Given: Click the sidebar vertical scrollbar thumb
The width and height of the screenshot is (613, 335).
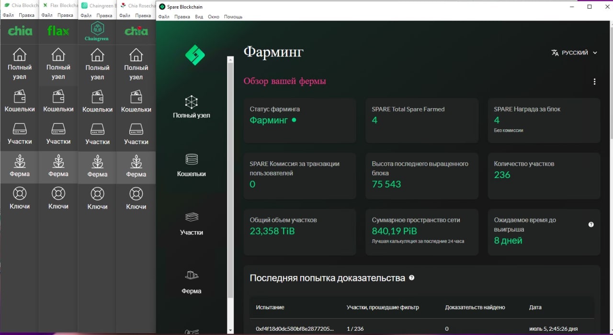Looking at the screenshot, I should pyautogui.click(x=230, y=179).
